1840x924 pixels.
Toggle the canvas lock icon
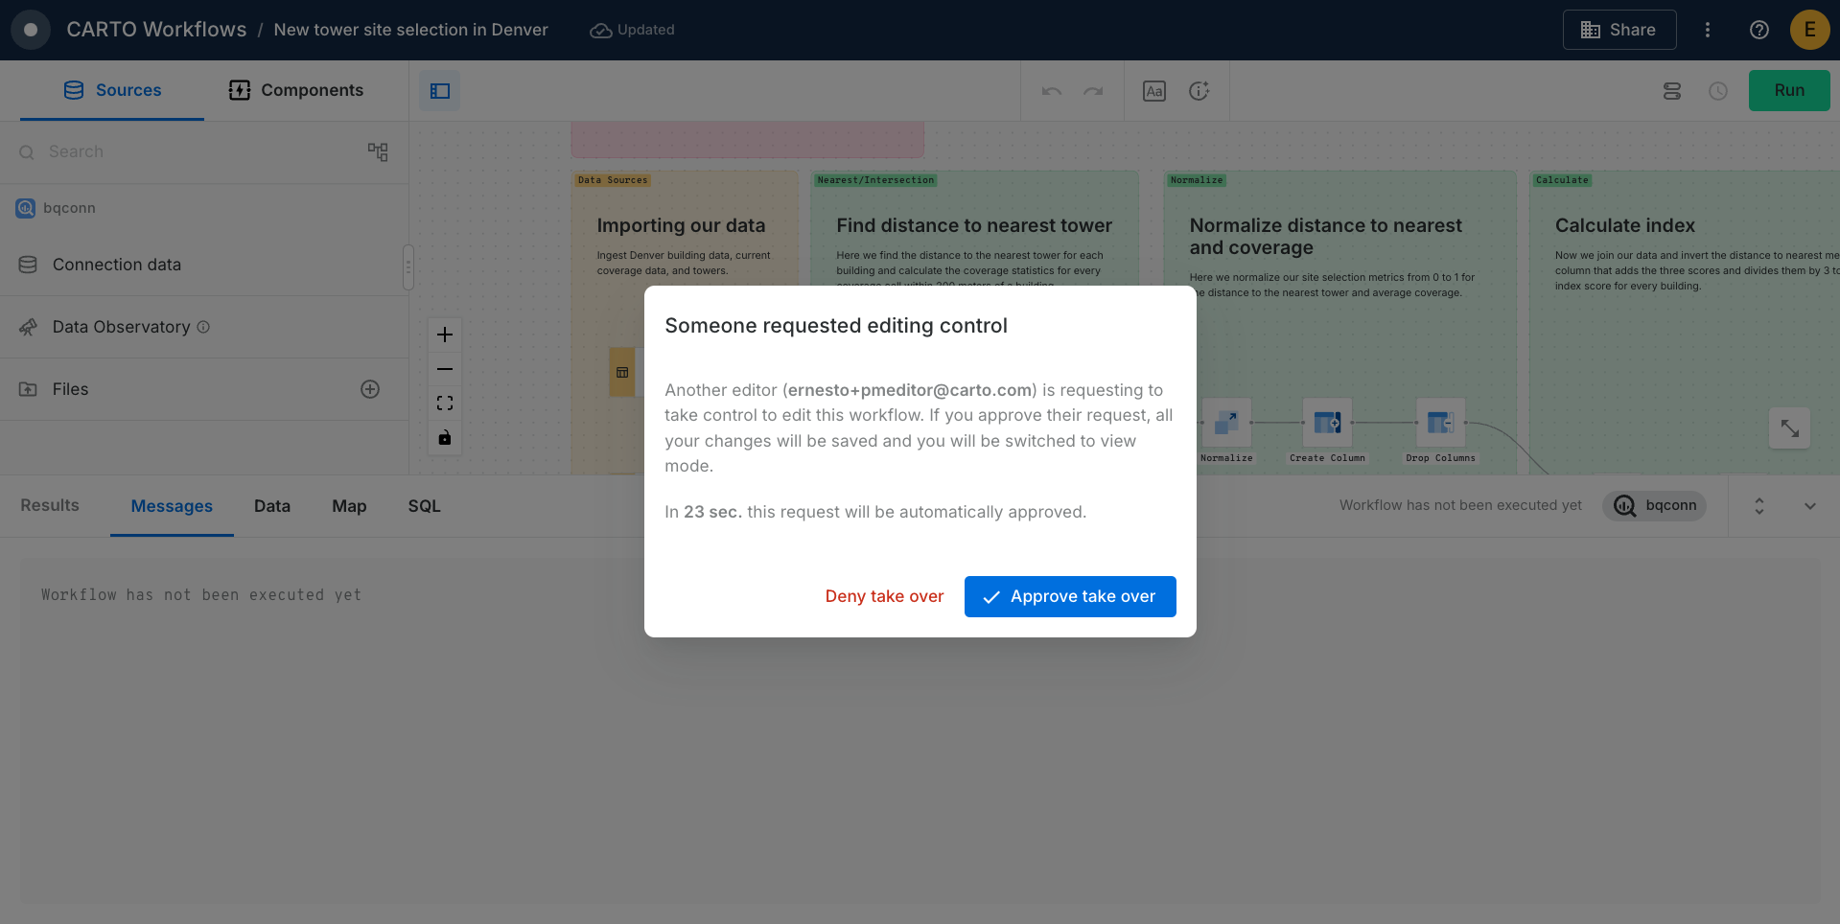tap(445, 438)
